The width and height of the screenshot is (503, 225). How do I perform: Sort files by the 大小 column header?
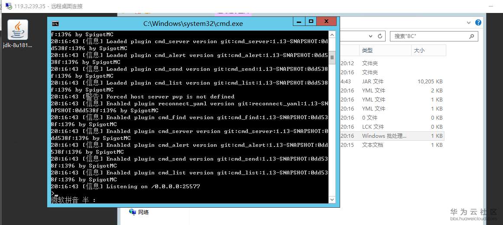tap(428, 51)
